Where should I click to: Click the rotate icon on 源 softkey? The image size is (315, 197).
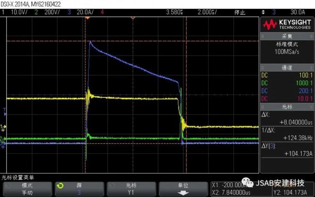coord(59,185)
